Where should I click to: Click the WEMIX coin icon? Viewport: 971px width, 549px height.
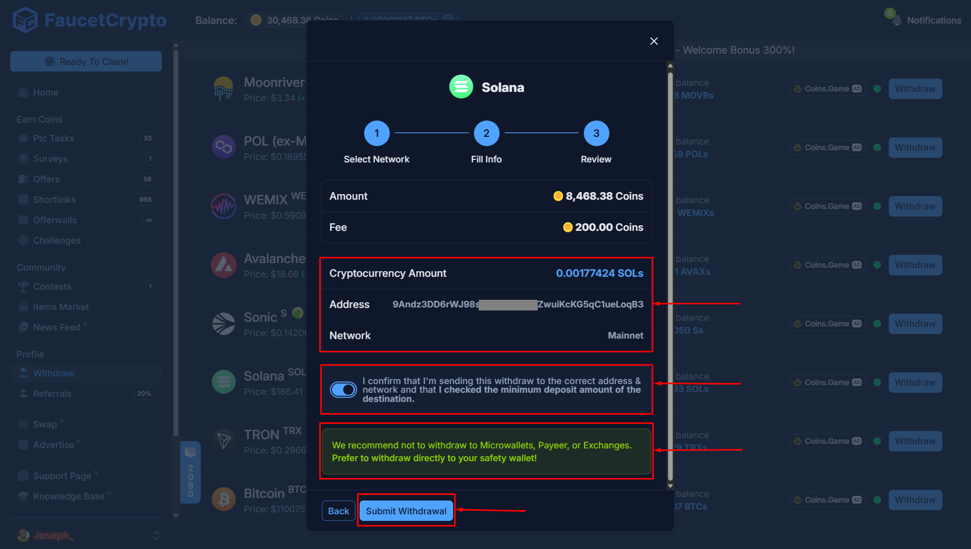tap(224, 206)
